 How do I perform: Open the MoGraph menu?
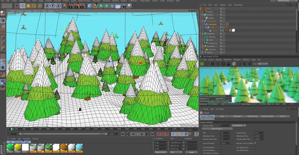pyautogui.click(x=96, y=1)
